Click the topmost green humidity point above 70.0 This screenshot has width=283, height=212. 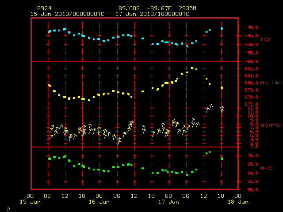point(210,152)
